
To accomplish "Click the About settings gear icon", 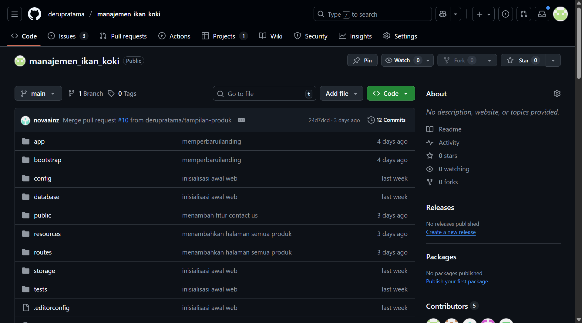I will tap(557, 93).
